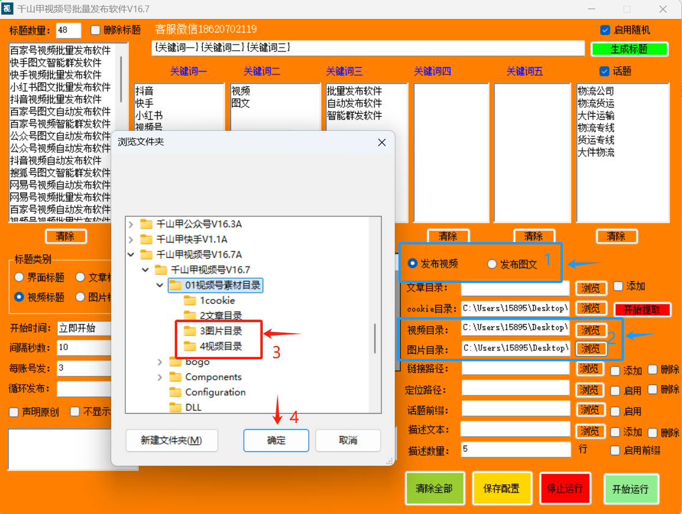Expand the Components folder node
Viewport: 682px width, 514px height.
coord(159,377)
